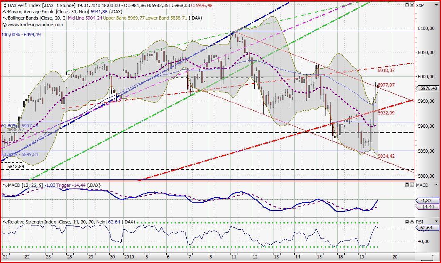This screenshot has height=263, width=441.
Task: Open the MACD scale dropdown arrow
Action: click(436, 185)
